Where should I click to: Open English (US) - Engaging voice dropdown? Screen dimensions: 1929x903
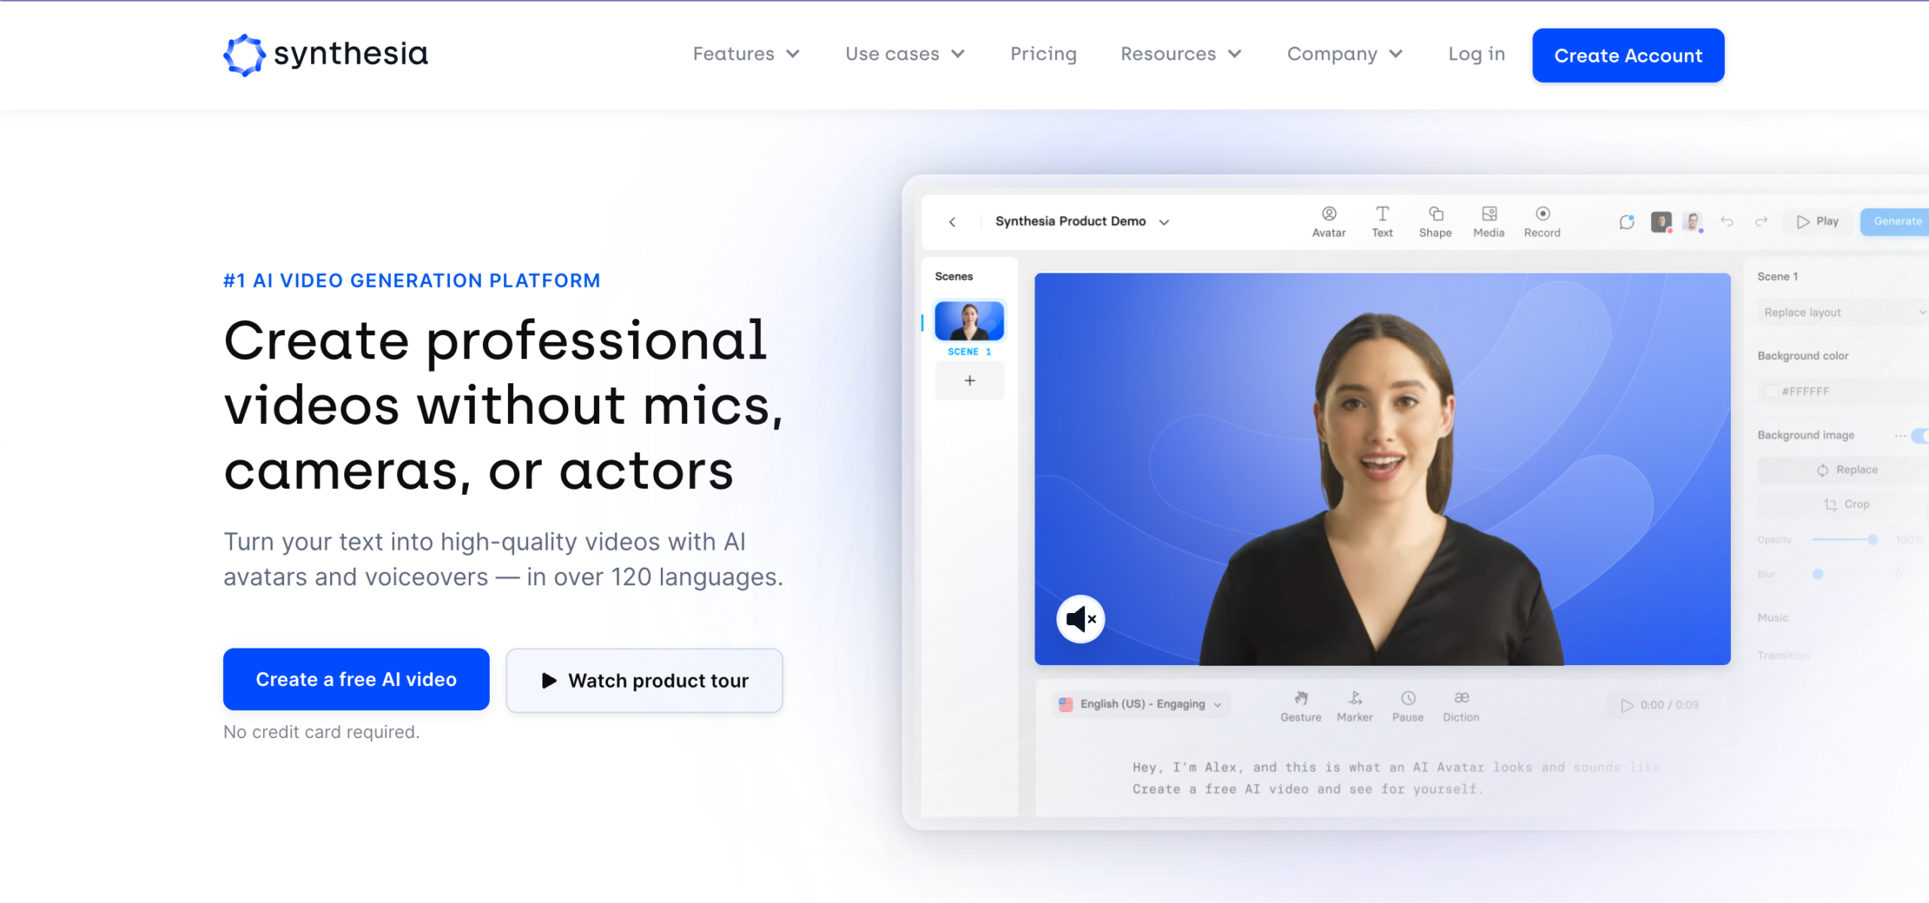(x=1141, y=704)
